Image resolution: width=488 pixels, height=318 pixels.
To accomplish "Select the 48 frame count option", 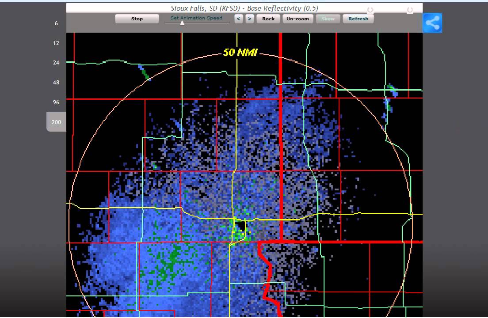I will coord(56,83).
